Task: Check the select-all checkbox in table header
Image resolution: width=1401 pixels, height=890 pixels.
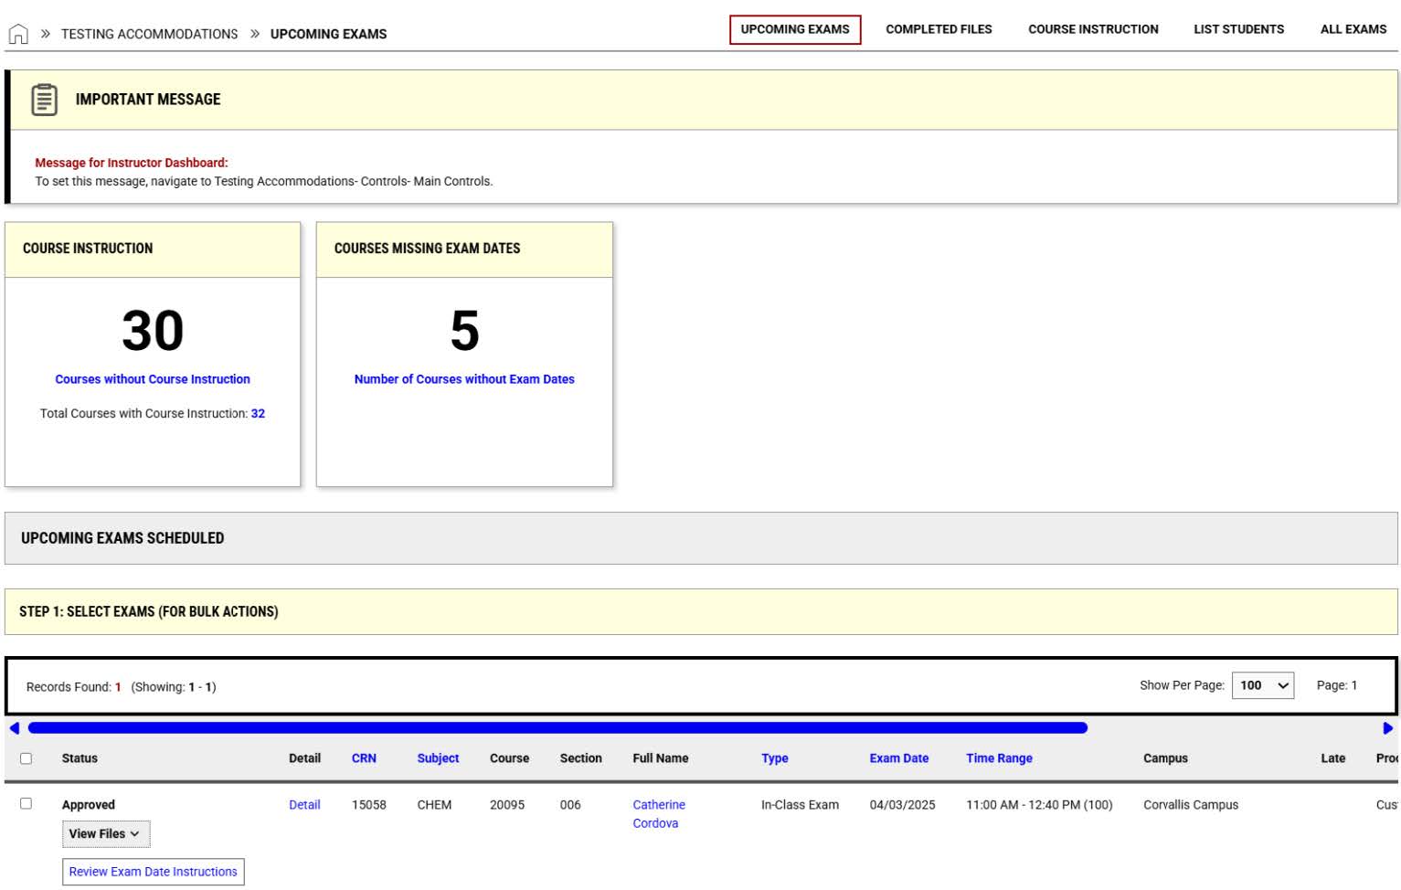Action: click(x=25, y=758)
